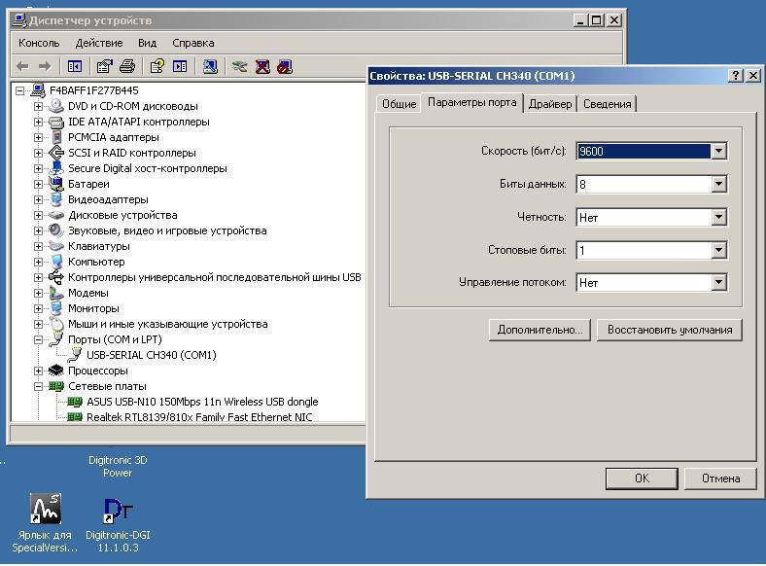Open the Скорость (бит/с) dropdown
This screenshot has width=766, height=566.
pyautogui.click(x=718, y=151)
